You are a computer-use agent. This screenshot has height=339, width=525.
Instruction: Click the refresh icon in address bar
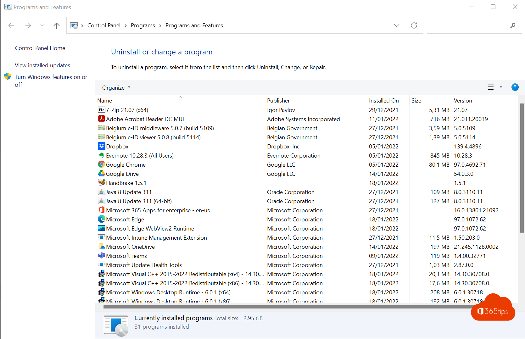click(x=414, y=25)
